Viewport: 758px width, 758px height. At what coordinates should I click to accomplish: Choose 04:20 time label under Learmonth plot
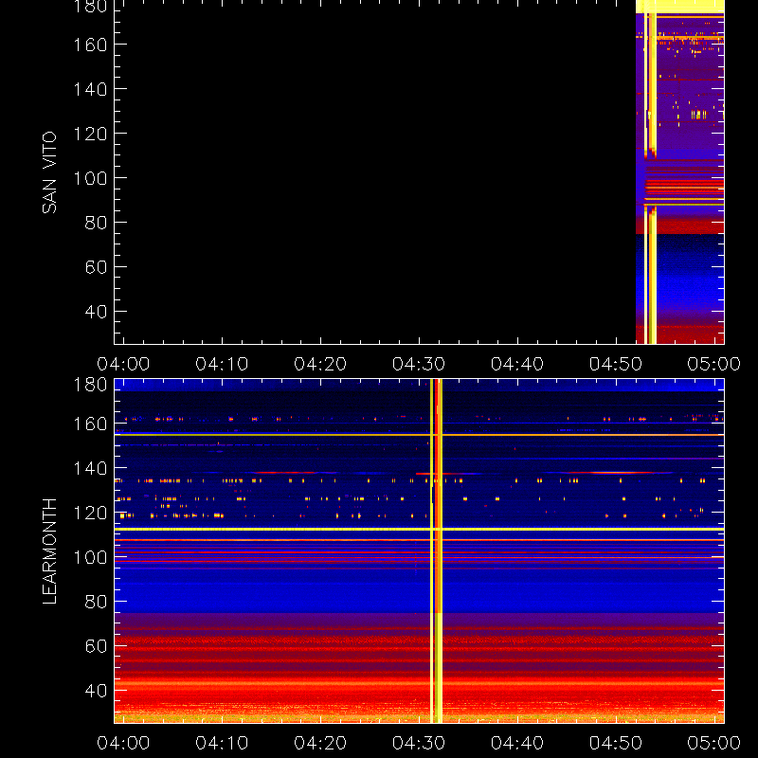[320, 743]
